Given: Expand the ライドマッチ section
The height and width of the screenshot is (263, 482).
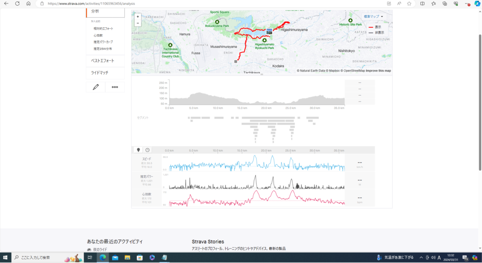Looking at the screenshot, I should tap(100, 73).
